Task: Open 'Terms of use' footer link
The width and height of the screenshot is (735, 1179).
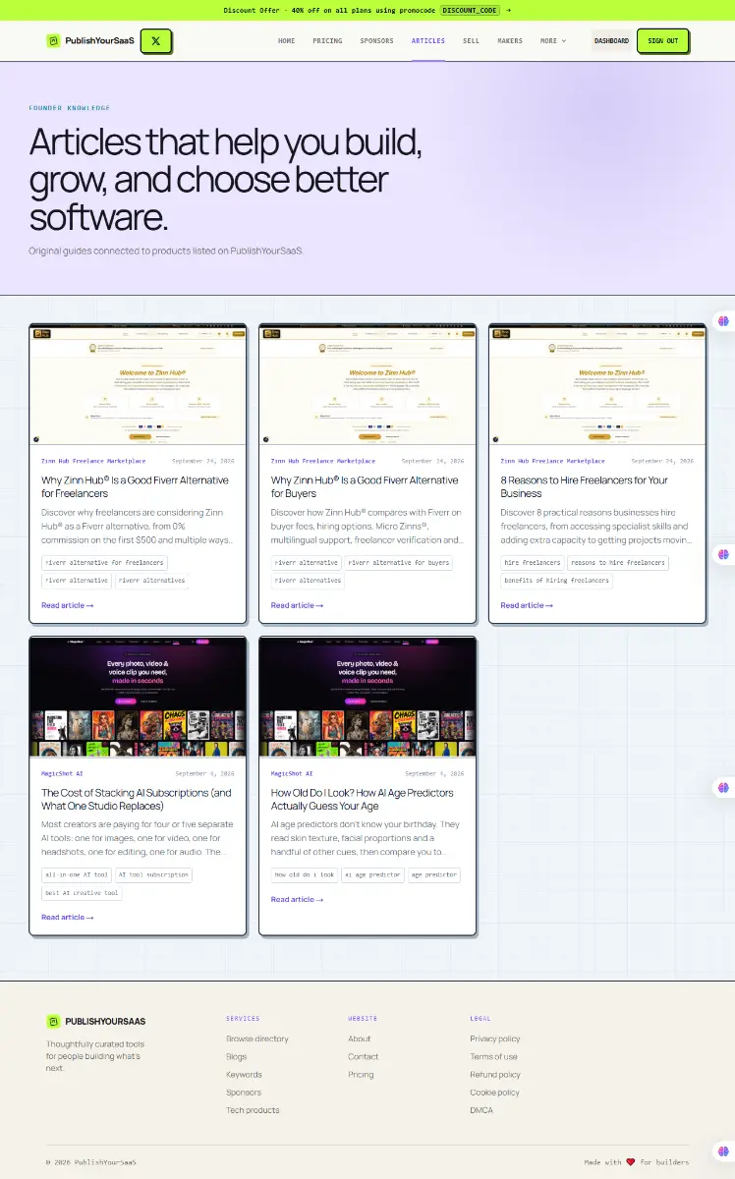Action: point(493,1056)
